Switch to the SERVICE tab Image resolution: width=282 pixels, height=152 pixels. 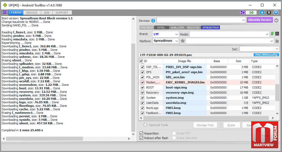pyautogui.click(x=32, y=13)
